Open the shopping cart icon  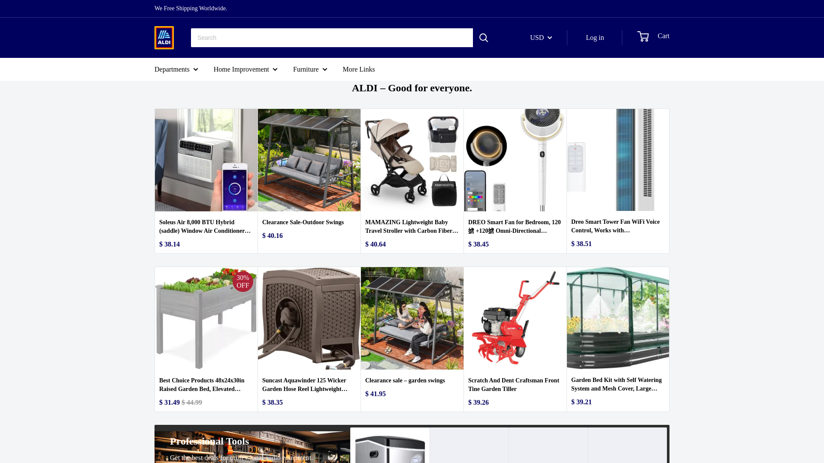[x=643, y=36]
